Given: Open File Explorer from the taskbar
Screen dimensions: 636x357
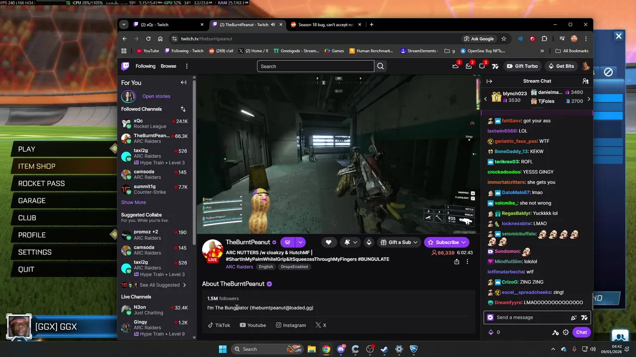Looking at the screenshot, I should (312, 349).
